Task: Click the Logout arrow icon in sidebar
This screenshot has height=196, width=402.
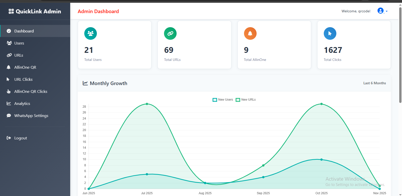Action: [9, 138]
